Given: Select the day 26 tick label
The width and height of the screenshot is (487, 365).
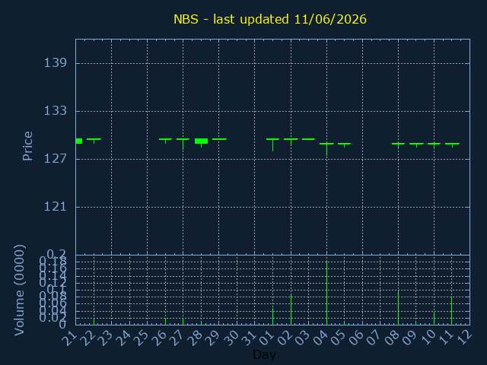Looking at the screenshot, I should pyautogui.click(x=159, y=338).
